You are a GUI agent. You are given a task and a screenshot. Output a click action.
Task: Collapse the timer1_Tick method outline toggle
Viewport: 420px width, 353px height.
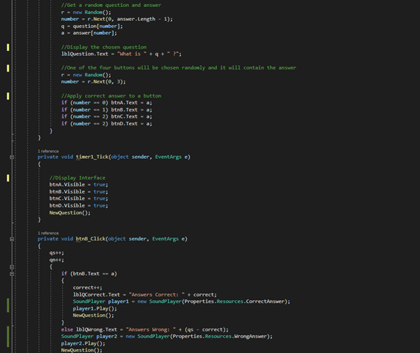[x=12, y=157]
